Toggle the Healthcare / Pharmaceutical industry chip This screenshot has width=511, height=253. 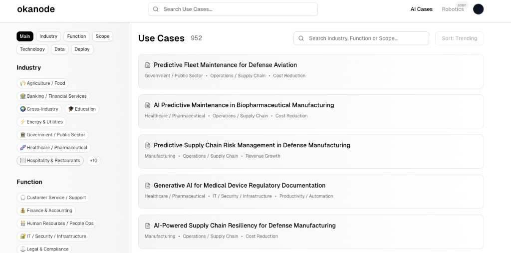point(54,148)
